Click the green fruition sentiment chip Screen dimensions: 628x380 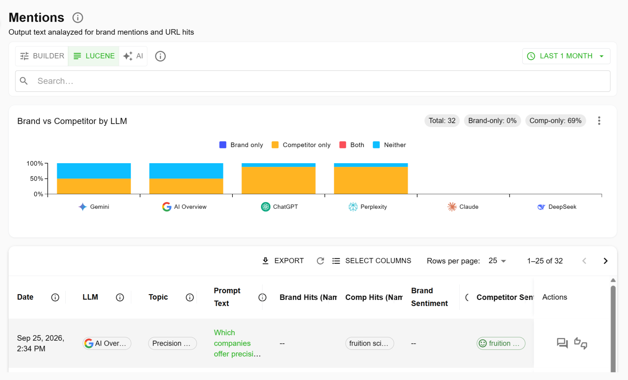501,343
